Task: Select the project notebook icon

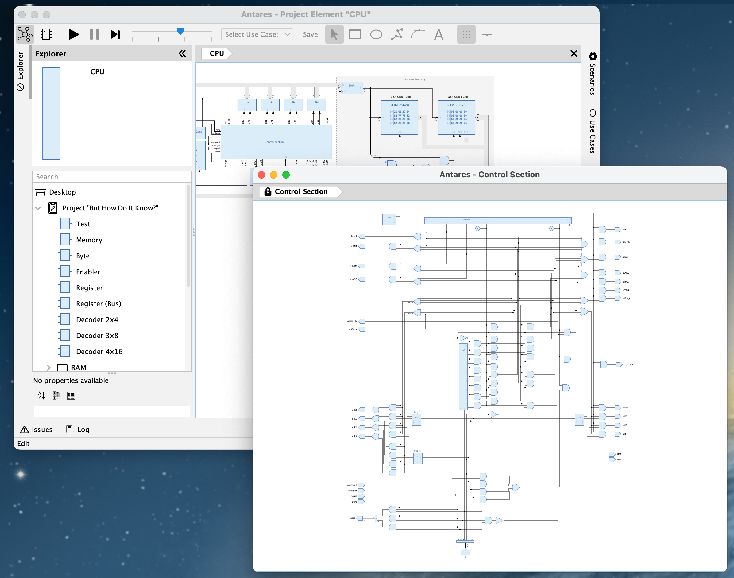Action: (53, 208)
